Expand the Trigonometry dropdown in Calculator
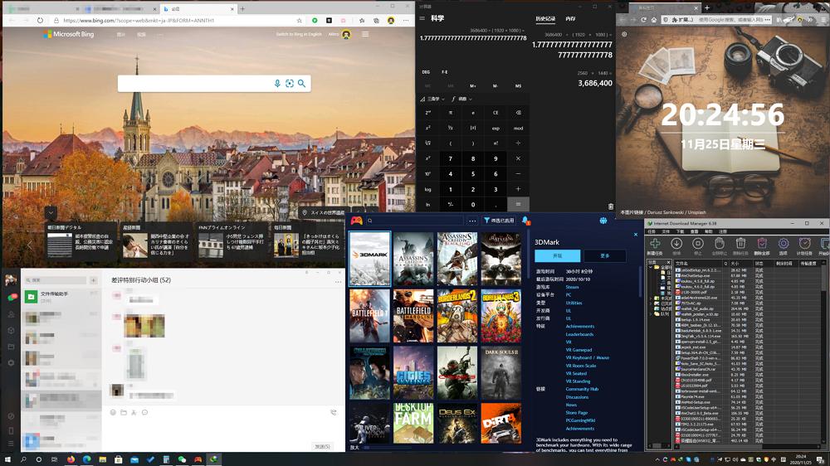 432,99
